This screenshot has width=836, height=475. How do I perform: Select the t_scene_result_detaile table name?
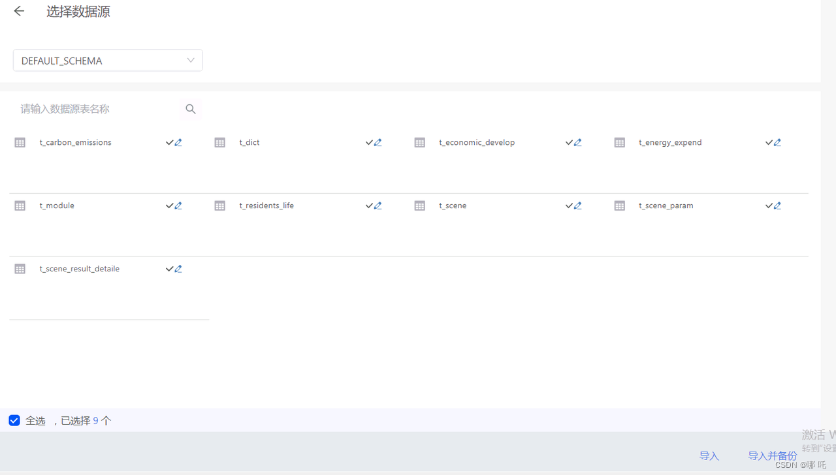(x=80, y=269)
